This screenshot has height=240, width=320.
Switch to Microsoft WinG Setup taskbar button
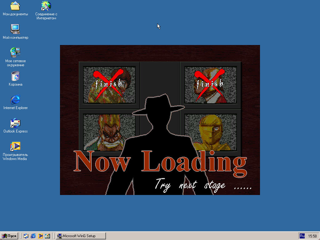tap(81, 236)
